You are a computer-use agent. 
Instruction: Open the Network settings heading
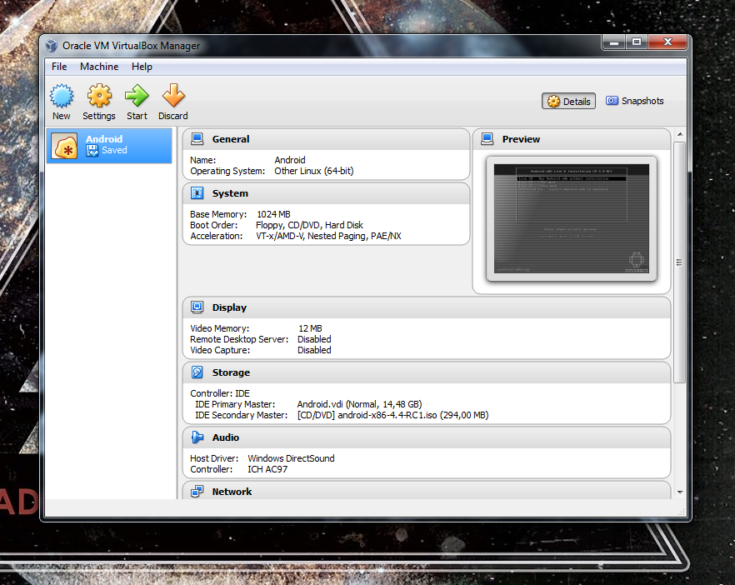tap(232, 492)
